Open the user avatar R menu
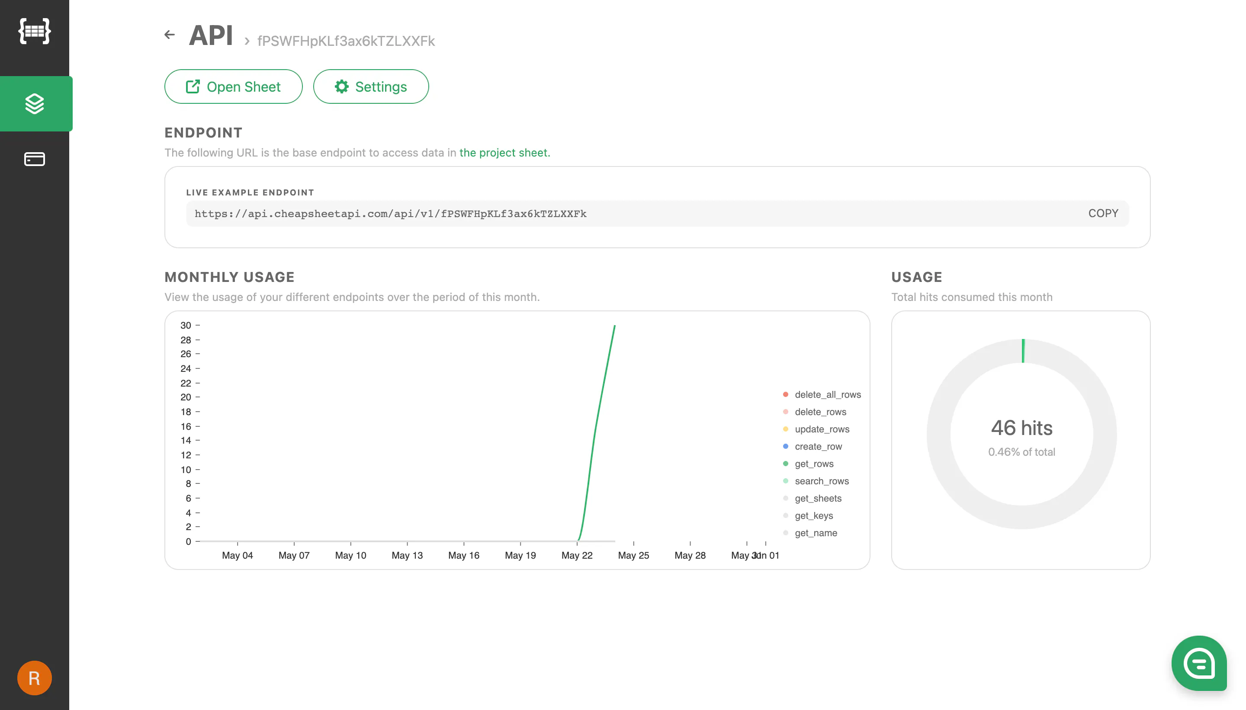 [x=35, y=678]
